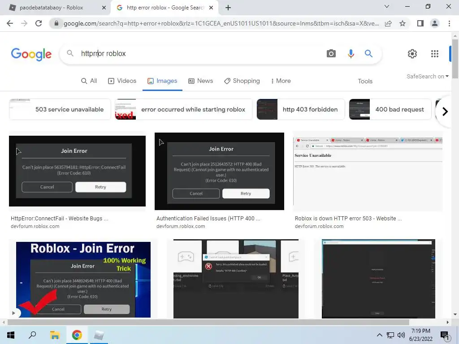Go back with the browser back arrow
The image size is (459, 344).
click(x=10, y=23)
